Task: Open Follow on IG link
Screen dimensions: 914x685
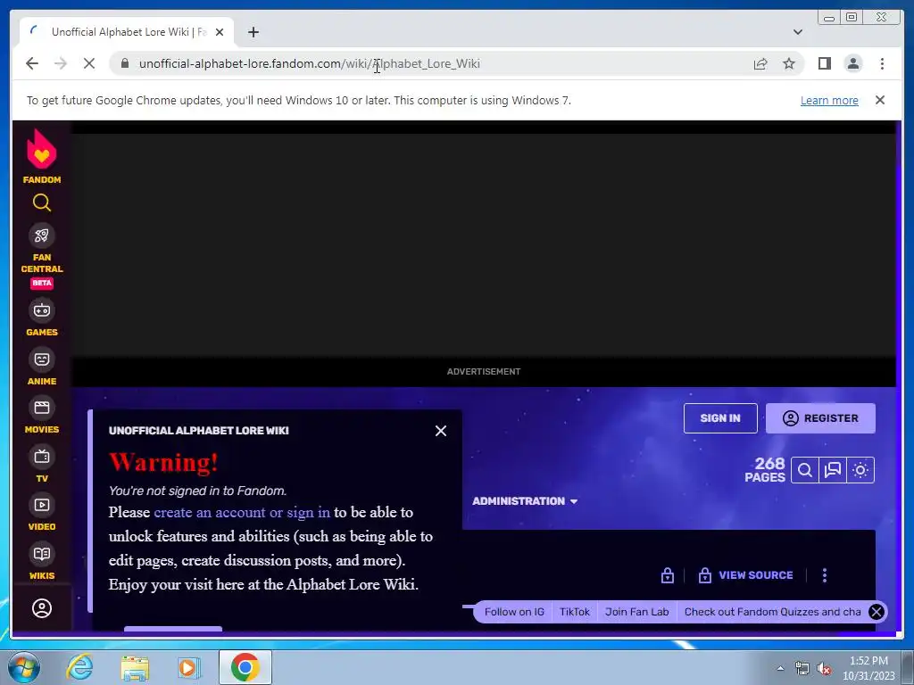Action: click(514, 612)
